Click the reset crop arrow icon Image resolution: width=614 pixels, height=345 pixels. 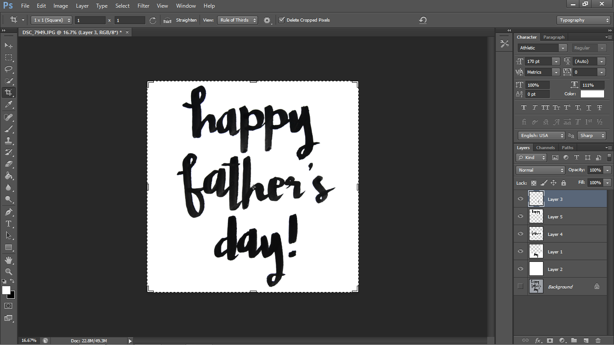click(423, 20)
